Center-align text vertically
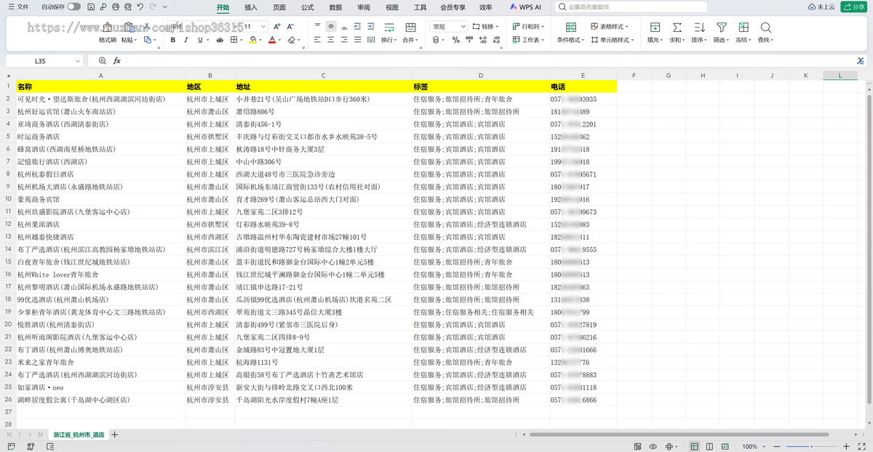The width and height of the screenshot is (873, 452). (x=331, y=26)
